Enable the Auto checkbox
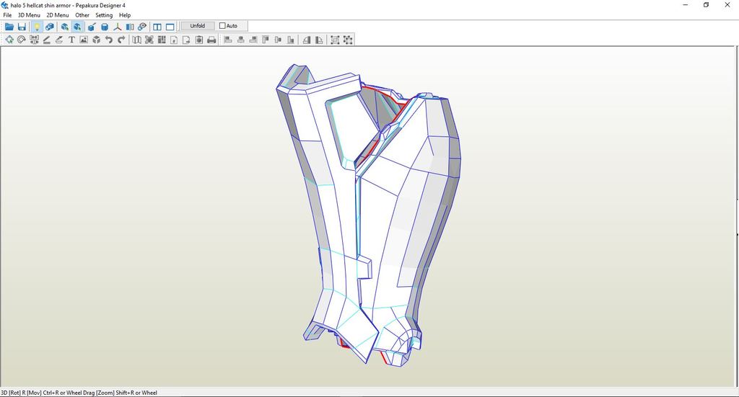Viewport: 739px width, 397px height. [222, 26]
